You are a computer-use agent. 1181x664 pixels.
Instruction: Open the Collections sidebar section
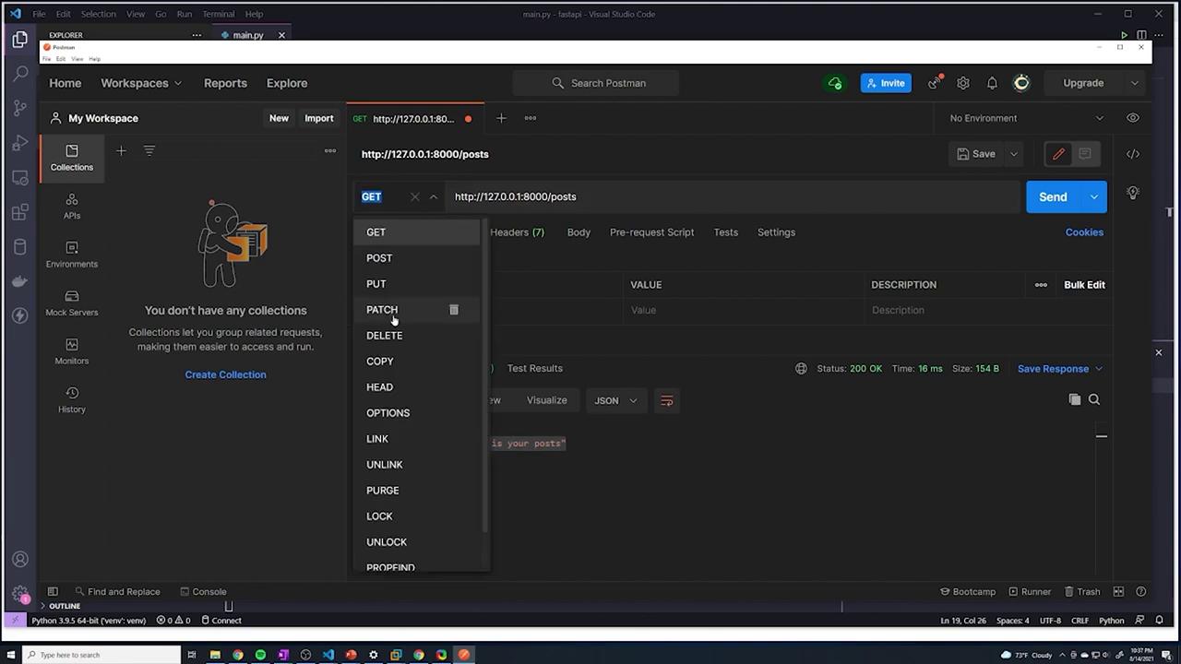pos(72,157)
